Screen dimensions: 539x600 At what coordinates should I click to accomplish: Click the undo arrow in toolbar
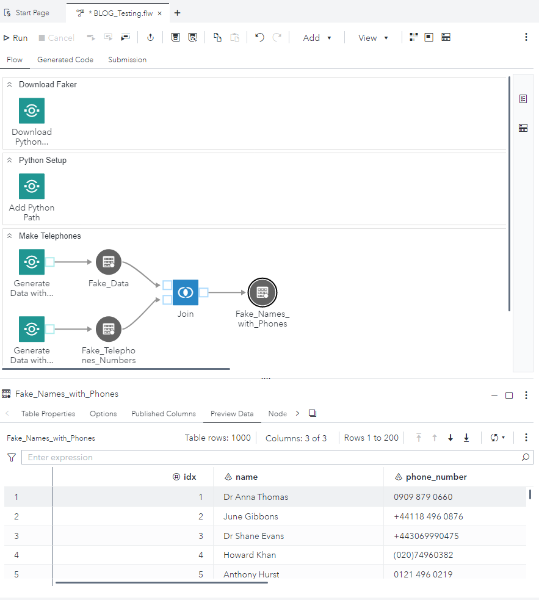pyautogui.click(x=259, y=37)
